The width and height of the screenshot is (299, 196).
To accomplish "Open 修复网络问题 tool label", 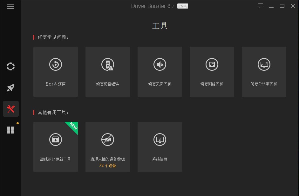I will [212, 84].
